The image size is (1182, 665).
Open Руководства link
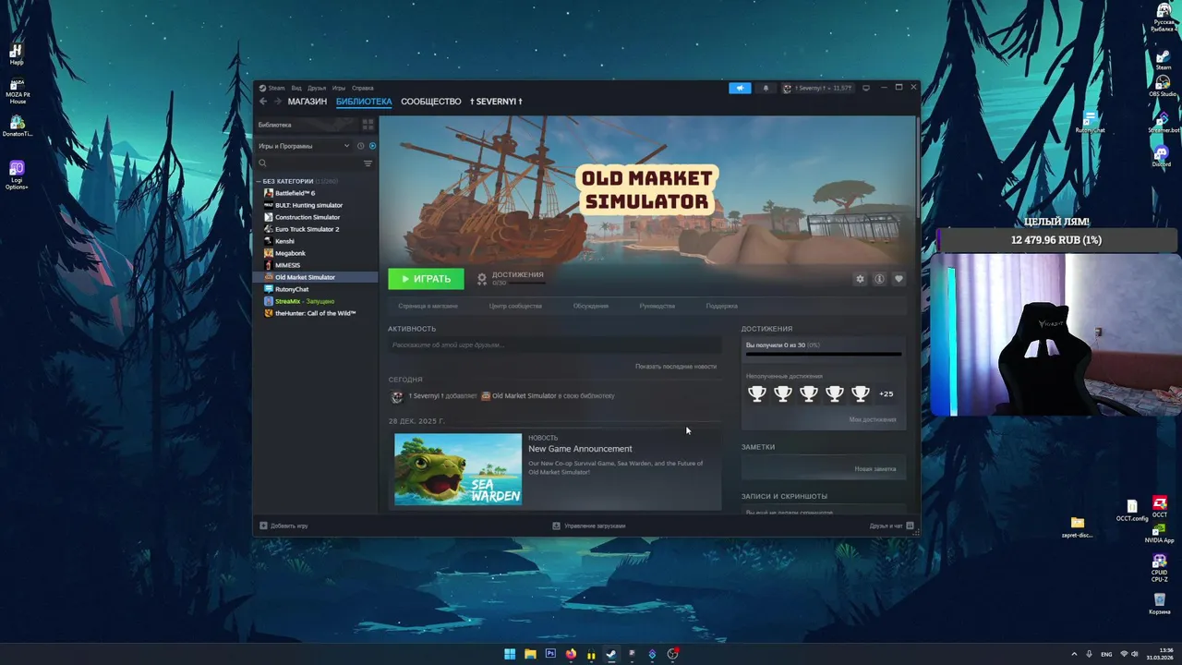(x=657, y=306)
